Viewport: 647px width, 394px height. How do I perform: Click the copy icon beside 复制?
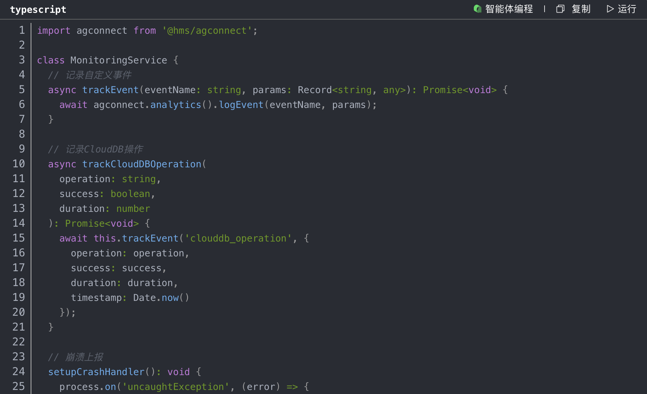[x=560, y=9]
